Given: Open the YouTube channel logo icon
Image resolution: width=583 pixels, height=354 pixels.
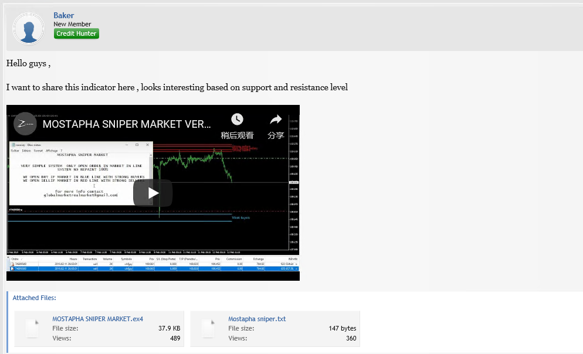Looking at the screenshot, I should pyautogui.click(x=25, y=124).
